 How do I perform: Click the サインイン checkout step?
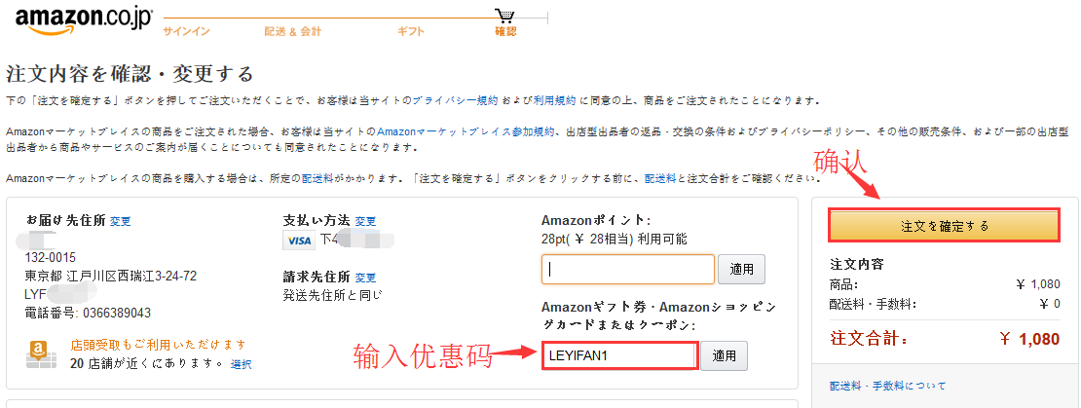click(186, 31)
